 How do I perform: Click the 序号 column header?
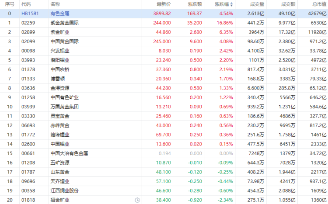10,4
